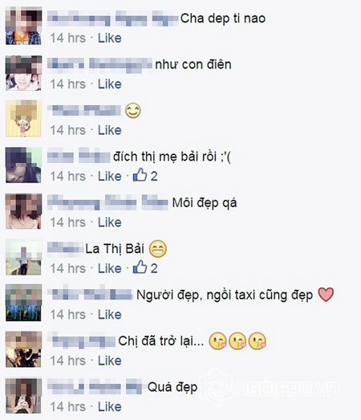Click the red heart after 'ngồi taxi cũng đẹp'
This screenshot has height=420, width=361.
pyautogui.click(x=326, y=295)
